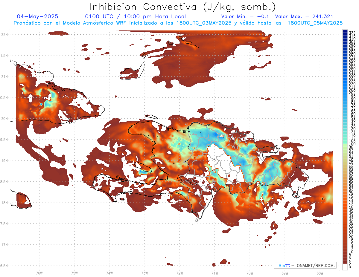359x277 pixels.
Task: Click the '73W' longitude label
Action: 144,273
